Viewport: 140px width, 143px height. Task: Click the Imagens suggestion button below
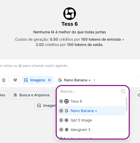click(x=45, y=105)
